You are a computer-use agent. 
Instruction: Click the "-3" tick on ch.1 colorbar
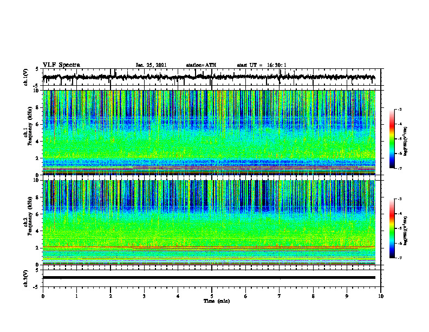(x=399, y=110)
